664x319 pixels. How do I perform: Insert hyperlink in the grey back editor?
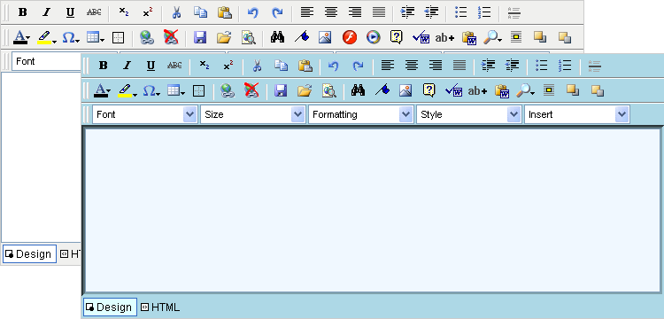[147, 37]
